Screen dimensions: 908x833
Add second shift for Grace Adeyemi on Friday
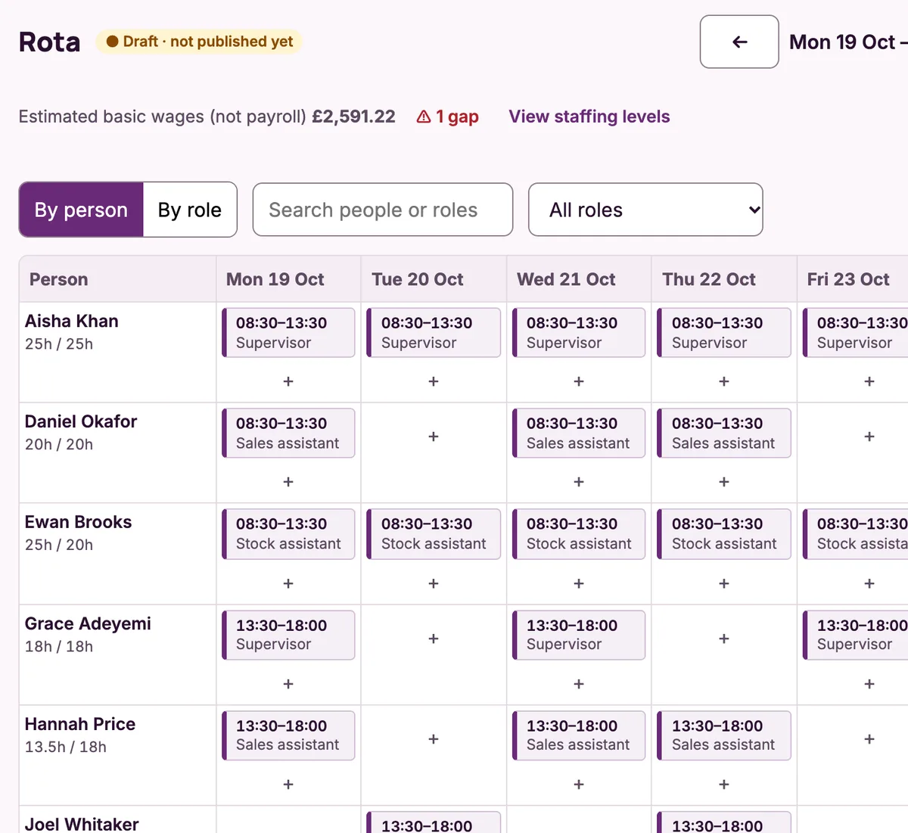869,684
